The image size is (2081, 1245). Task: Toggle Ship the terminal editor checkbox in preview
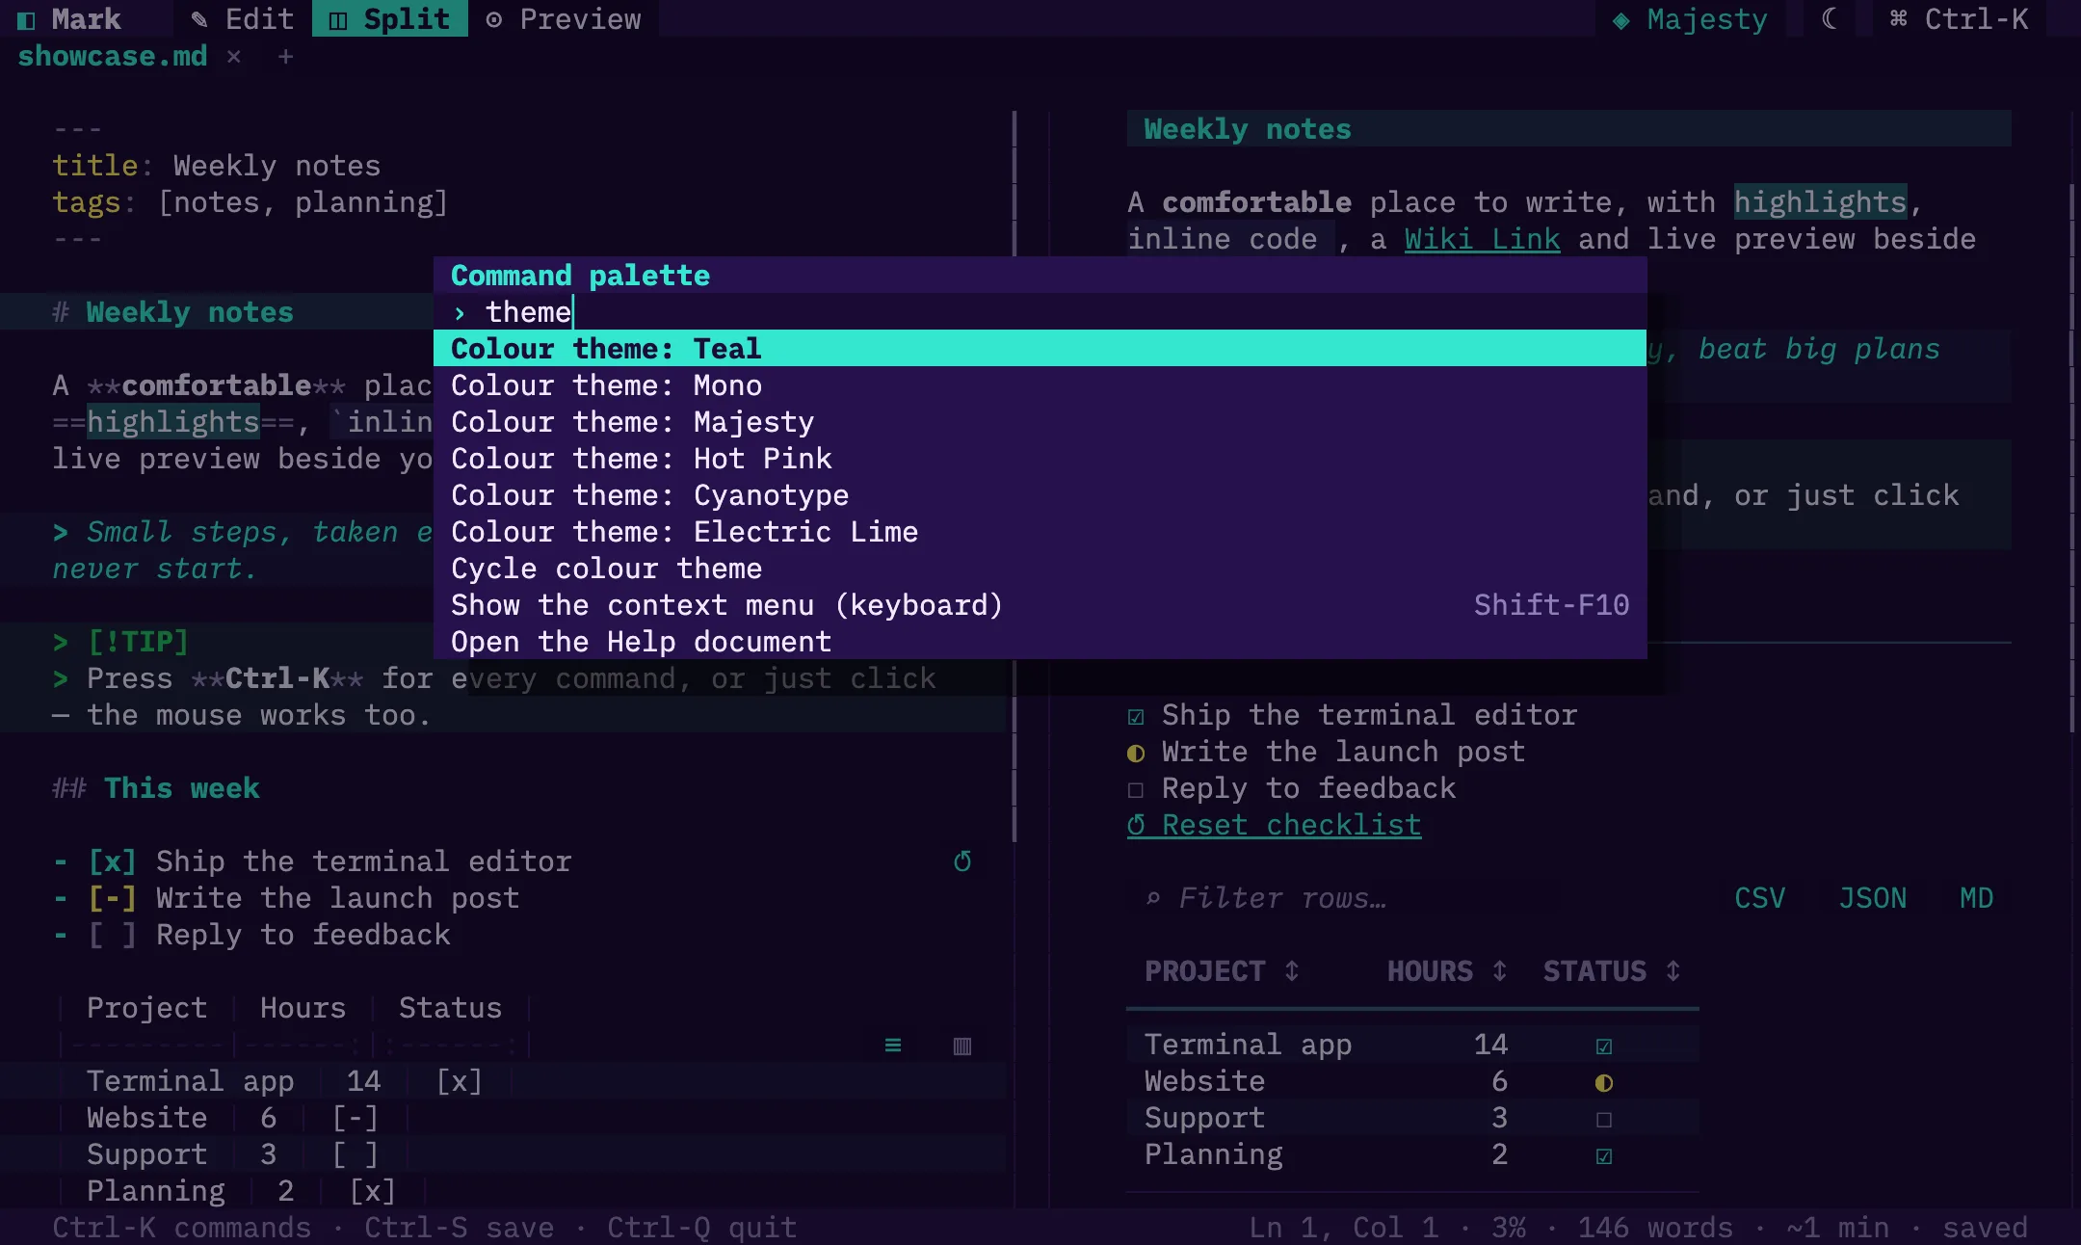click(1136, 716)
